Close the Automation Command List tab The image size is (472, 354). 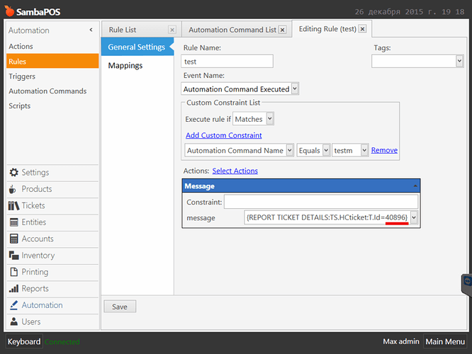pos(282,30)
